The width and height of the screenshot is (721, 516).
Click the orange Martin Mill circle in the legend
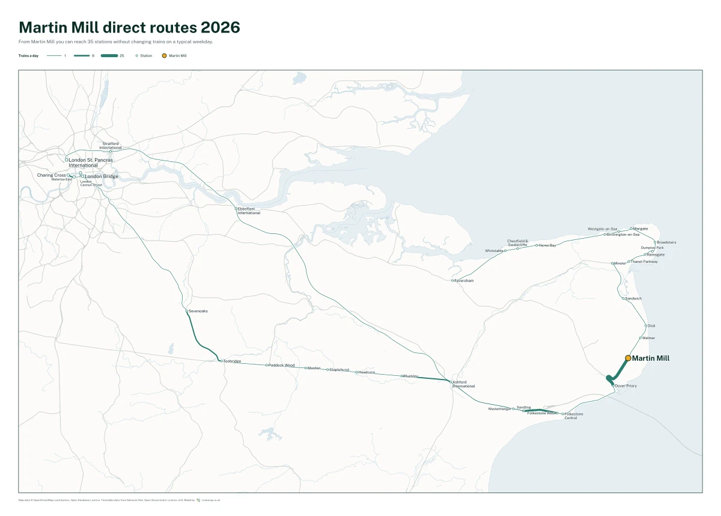tap(164, 55)
